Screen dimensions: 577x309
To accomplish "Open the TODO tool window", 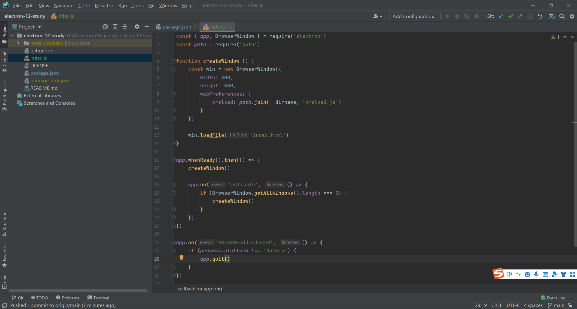I will click(39, 298).
